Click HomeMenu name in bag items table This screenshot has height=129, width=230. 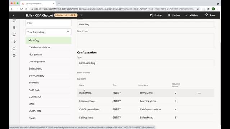(86, 93)
